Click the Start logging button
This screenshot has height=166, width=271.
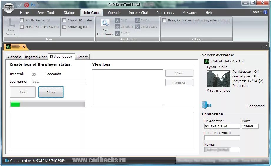click(x=23, y=92)
